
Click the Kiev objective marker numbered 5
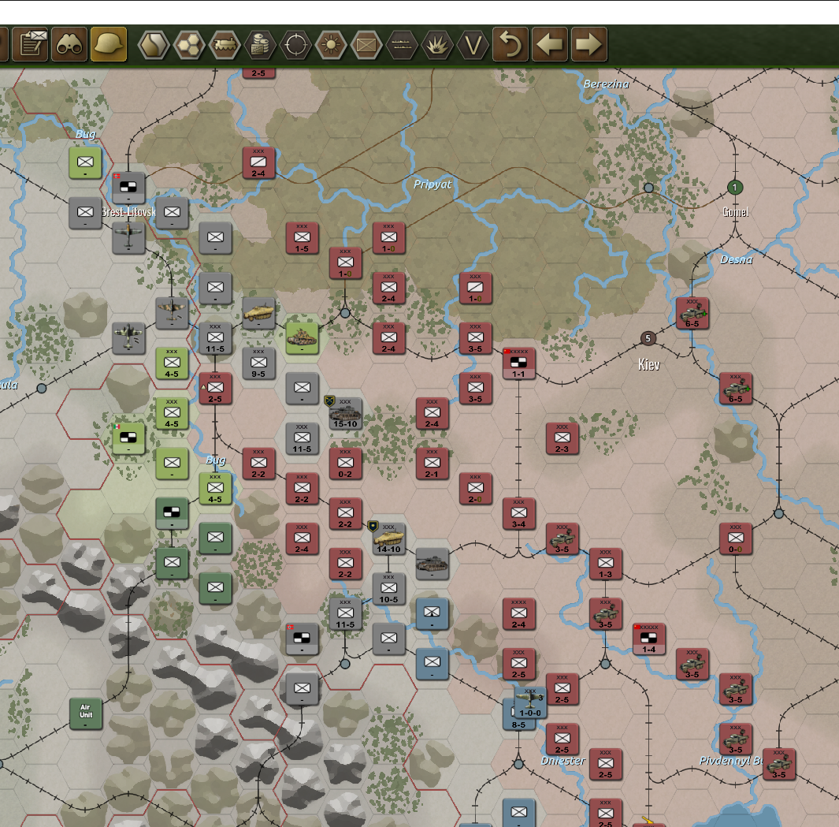pos(648,338)
